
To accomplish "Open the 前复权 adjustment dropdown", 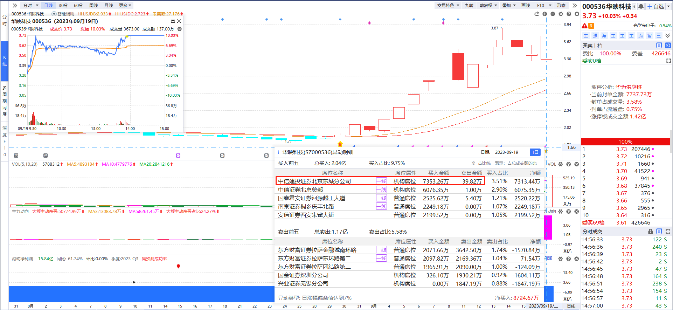I will coord(488,5).
